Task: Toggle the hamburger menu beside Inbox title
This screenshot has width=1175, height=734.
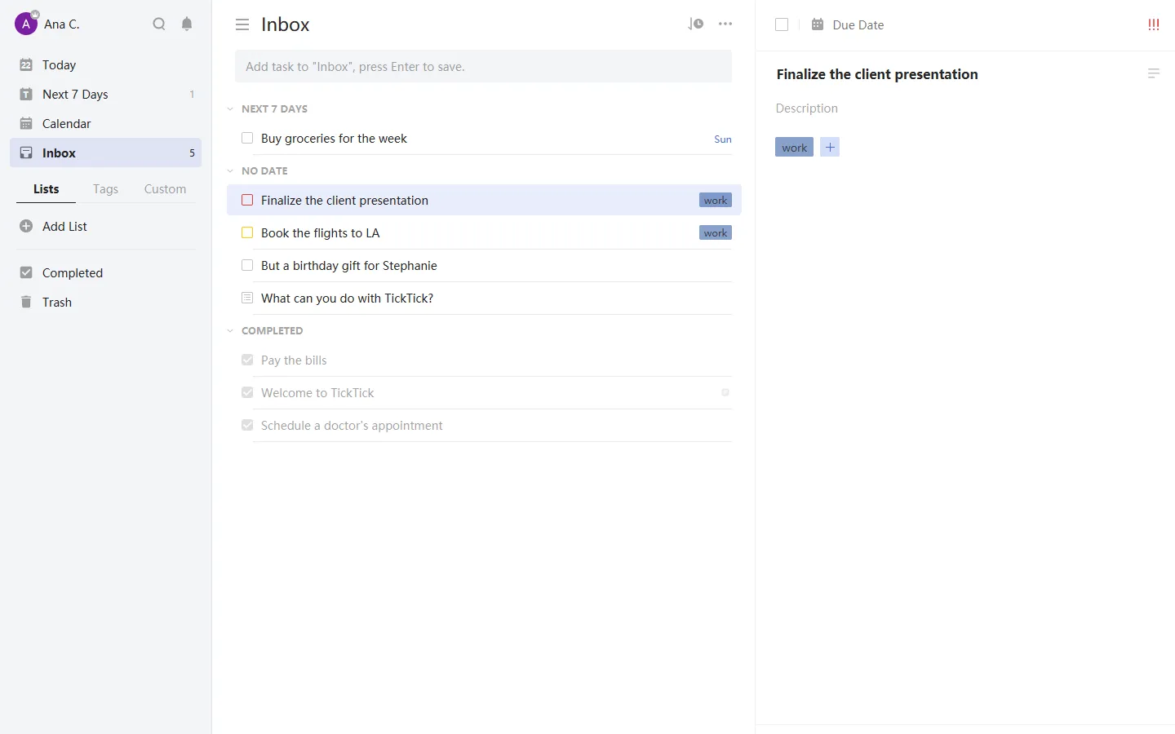Action: pyautogui.click(x=242, y=24)
